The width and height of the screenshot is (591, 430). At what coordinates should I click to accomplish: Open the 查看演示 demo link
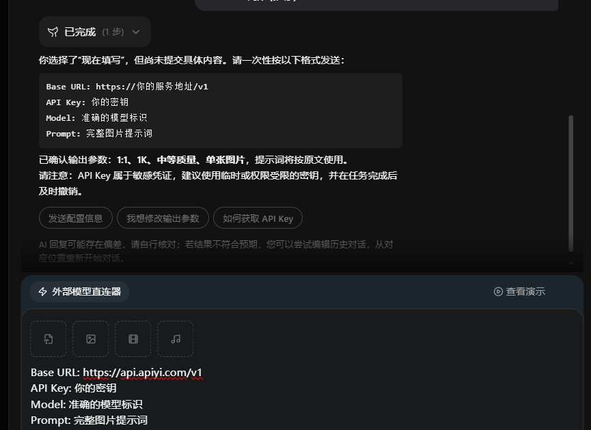(x=519, y=291)
